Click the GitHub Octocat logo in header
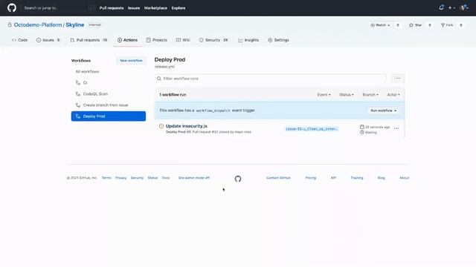Image resolution: width=476 pixels, height=267 pixels. (x=12, y=7)
